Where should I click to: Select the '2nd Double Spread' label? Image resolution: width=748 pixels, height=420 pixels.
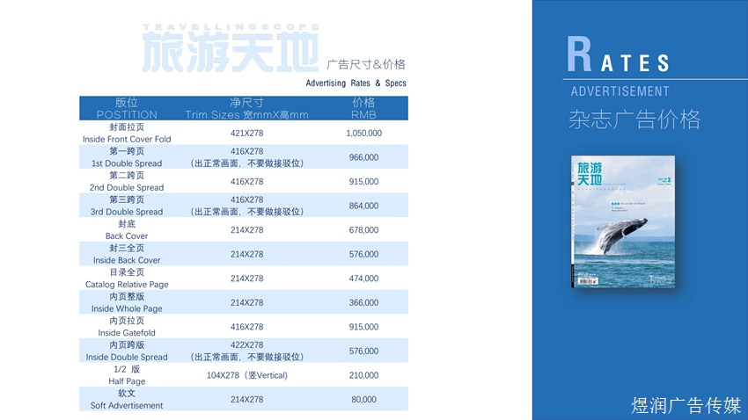[x=127, y=188]
